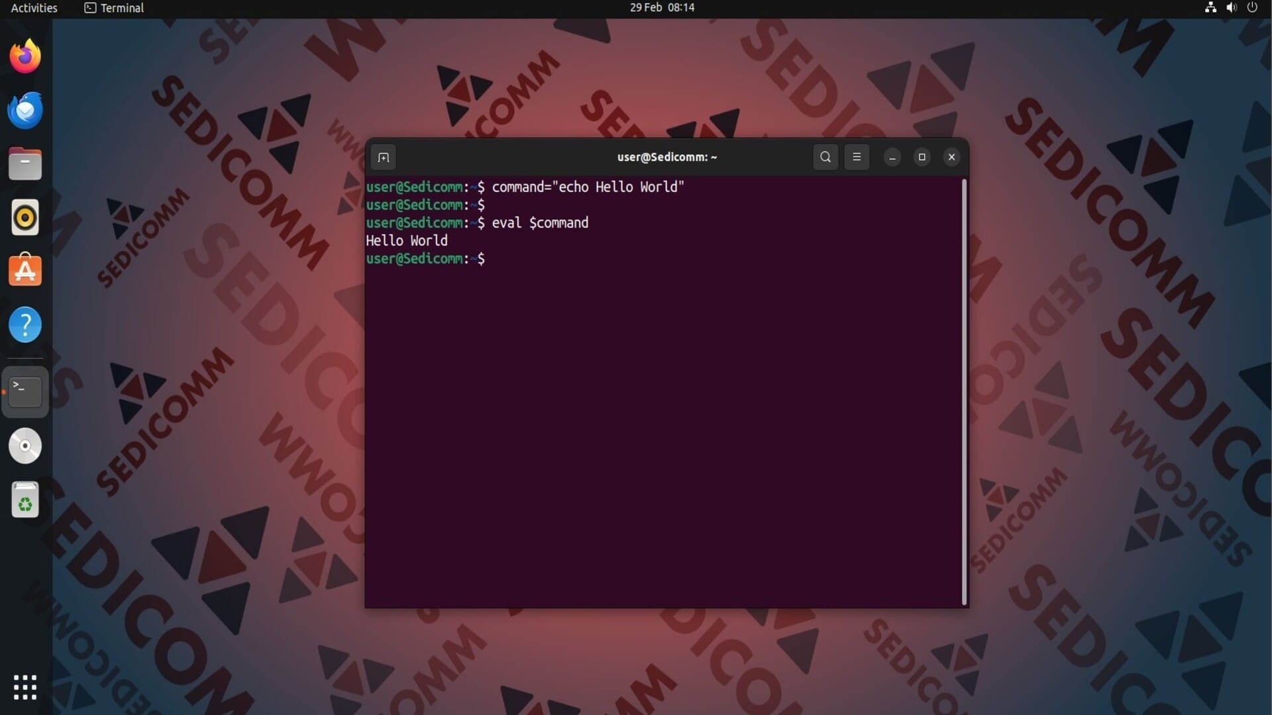Open the Terminal app menu in top bar

(x=115, y=8)
